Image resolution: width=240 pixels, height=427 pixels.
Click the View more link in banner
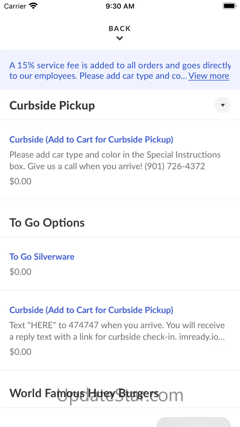coord(209,76)
